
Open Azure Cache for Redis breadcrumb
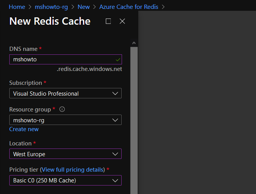[x=129, y=7]
